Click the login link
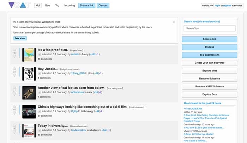 (217, 6)
